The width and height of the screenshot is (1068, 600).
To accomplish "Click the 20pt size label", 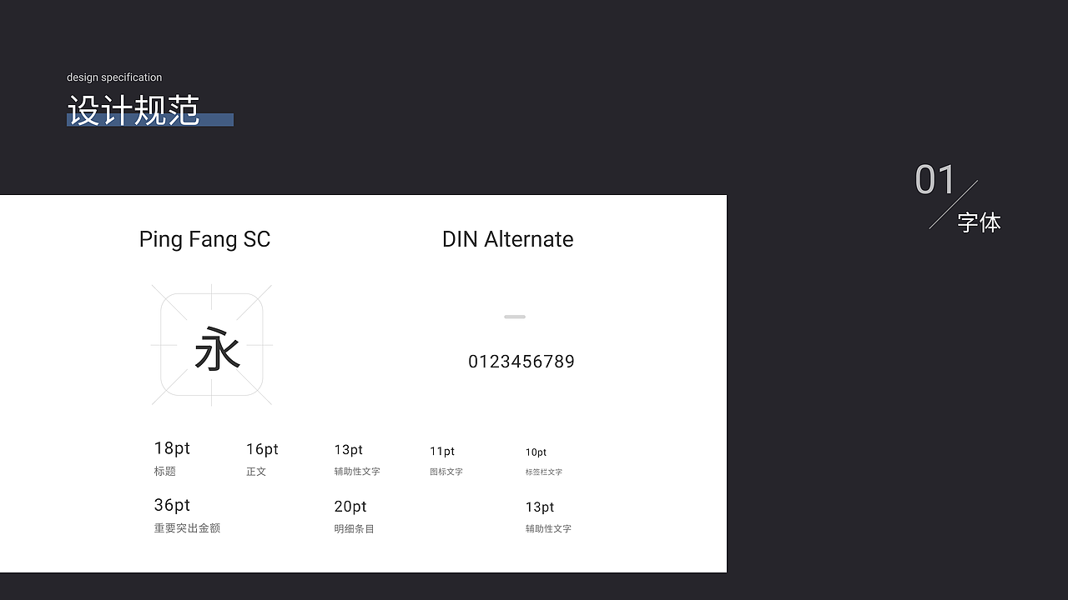I will point(350,507).
